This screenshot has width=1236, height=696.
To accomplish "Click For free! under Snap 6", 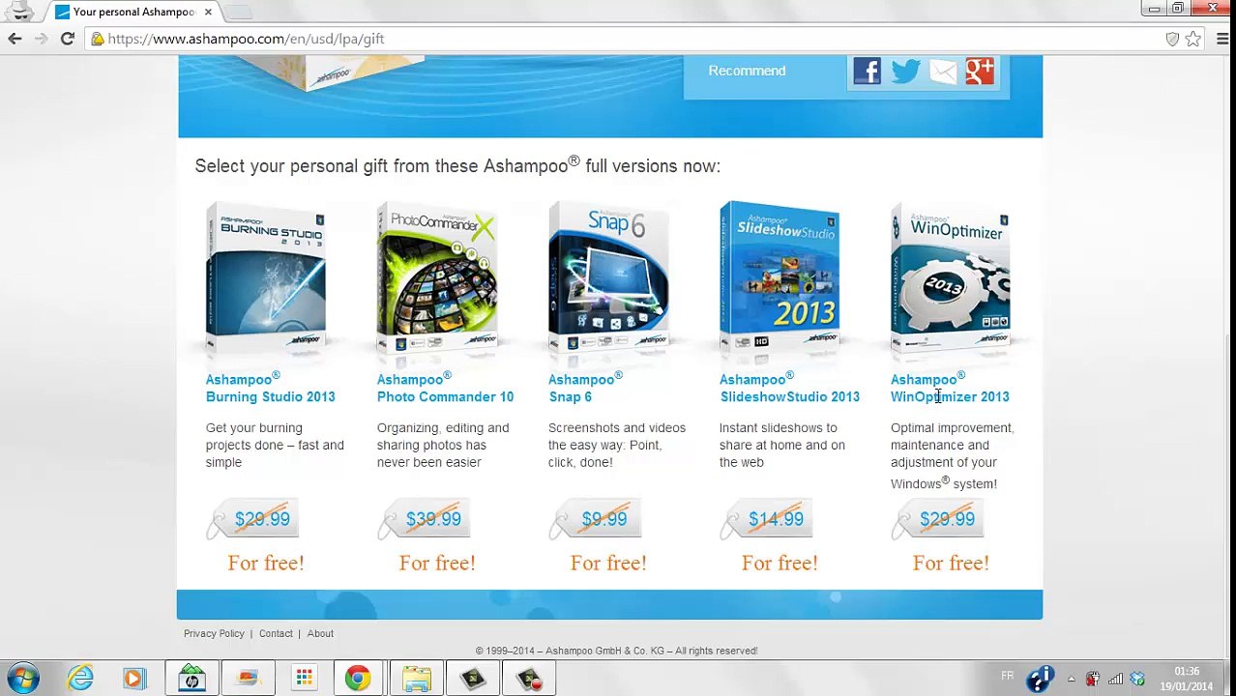I will click(608, 563).
